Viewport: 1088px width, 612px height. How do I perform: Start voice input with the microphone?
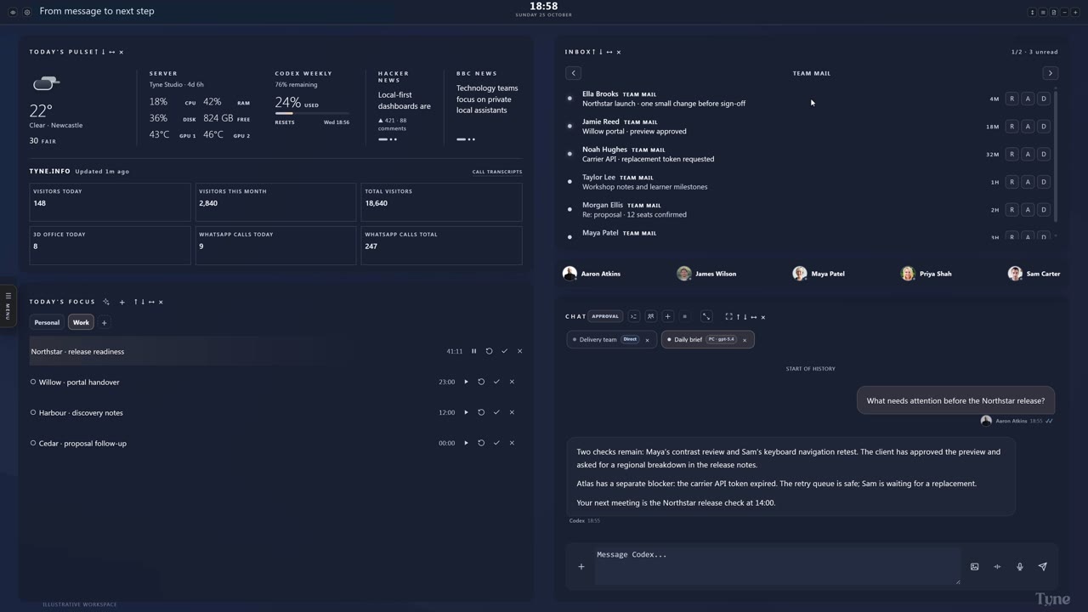tap(1020, 567)
